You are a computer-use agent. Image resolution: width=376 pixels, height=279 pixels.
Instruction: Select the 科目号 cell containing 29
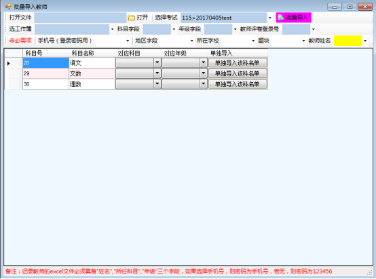[x=45, y=73]
